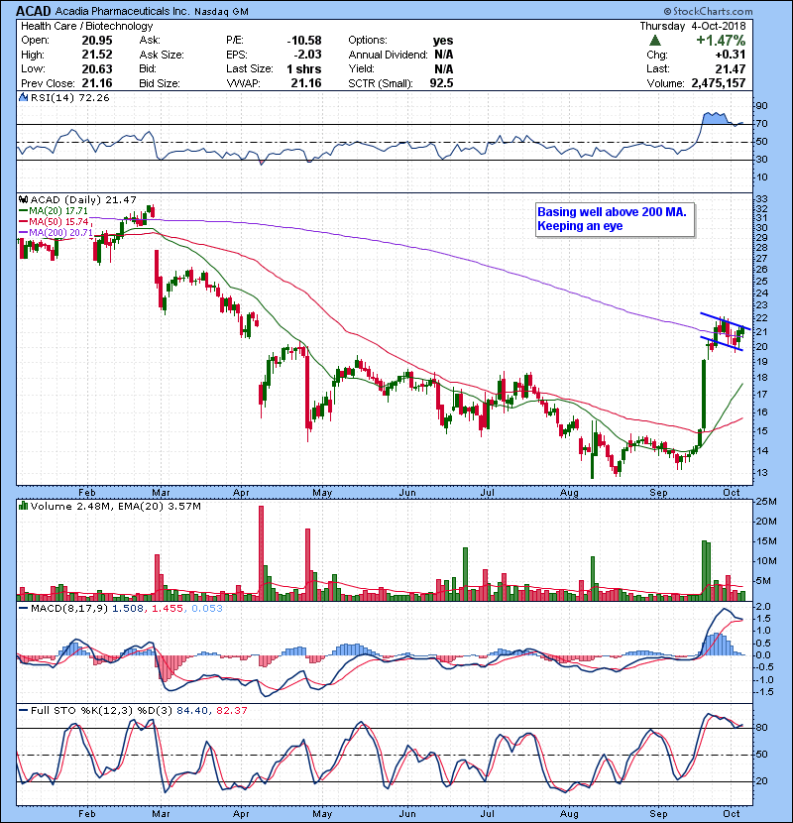Click the stochastic %K value 84.40
Screen dimensions: 793x823
pos(192,710)
